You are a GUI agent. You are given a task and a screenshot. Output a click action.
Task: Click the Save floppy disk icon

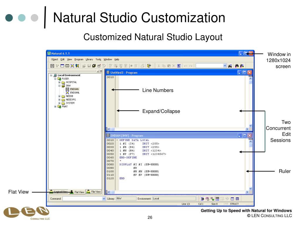coord(89,66)
